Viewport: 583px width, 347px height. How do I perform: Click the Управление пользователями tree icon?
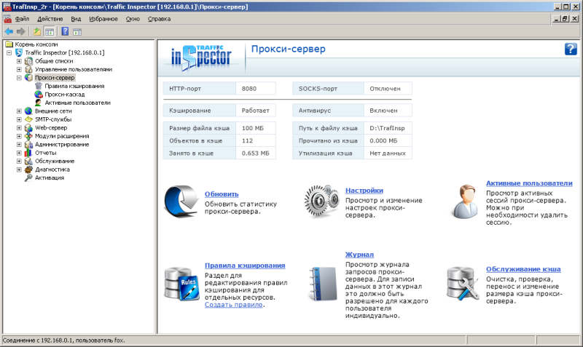[x=28, y=69]
